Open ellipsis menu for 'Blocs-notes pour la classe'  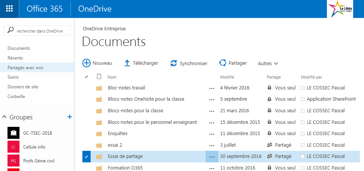(x=212, y=111)
